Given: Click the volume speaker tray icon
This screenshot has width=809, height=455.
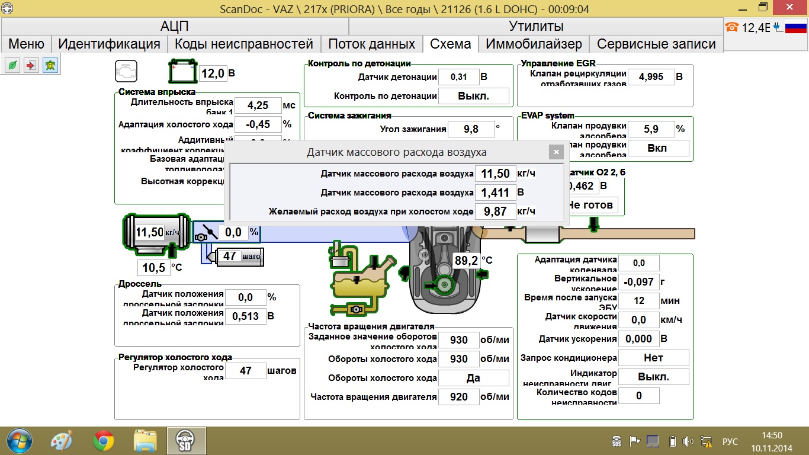Looking at the screenshot, I should (x=688, y=441).
